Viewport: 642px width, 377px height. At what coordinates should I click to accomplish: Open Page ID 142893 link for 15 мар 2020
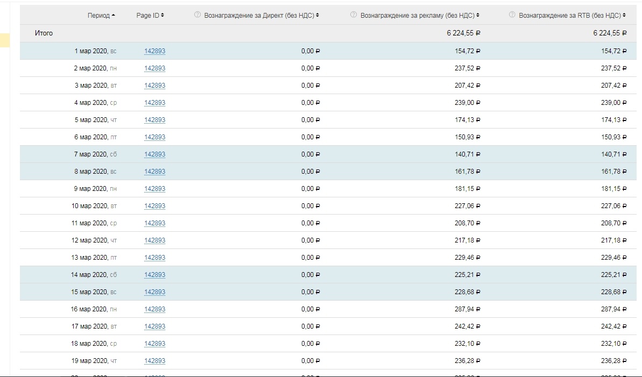pyautogui.click(x=155, y=292)
